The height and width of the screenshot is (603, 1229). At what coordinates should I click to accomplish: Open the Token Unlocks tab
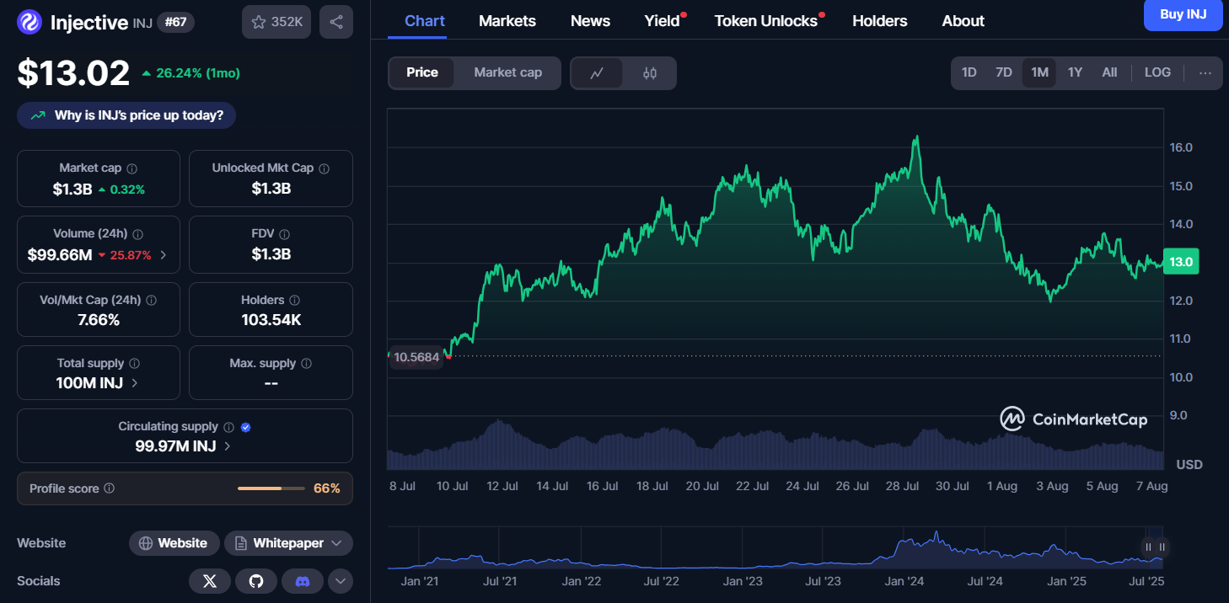tap(765, 21)
